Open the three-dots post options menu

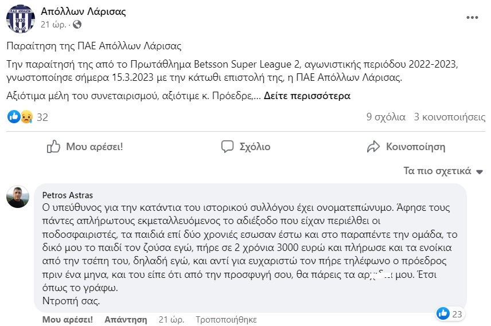(472, 18)
